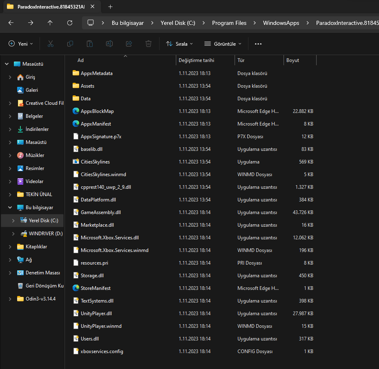Click the Giriş home icon in sidebar
Viewport: 379px width, 369px height.
tap(20, 77)
